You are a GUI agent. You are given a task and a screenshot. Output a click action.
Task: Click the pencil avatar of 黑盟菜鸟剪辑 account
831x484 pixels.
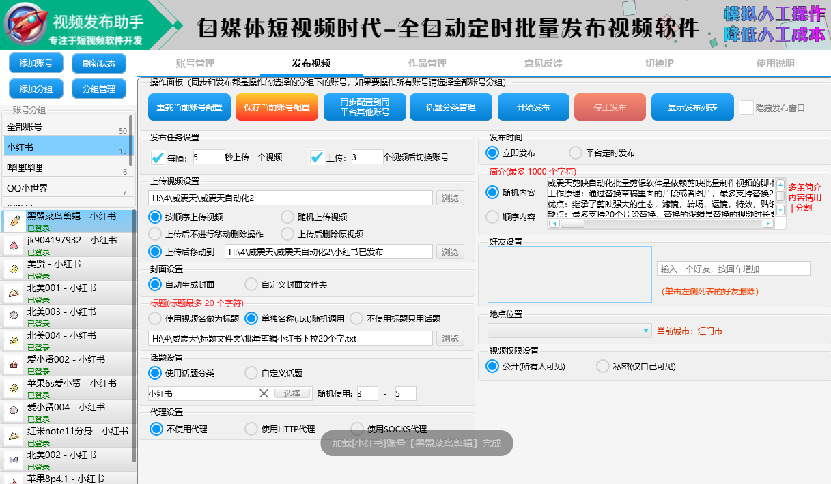click(x=13, y=222)
